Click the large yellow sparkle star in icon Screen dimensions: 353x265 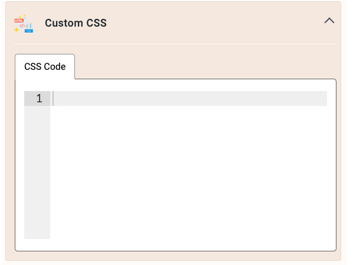(x=17, y=30)
